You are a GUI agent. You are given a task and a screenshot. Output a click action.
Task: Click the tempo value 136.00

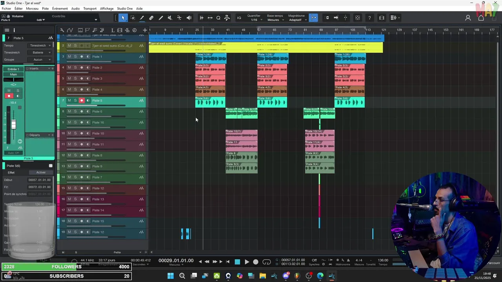[383, 260]
